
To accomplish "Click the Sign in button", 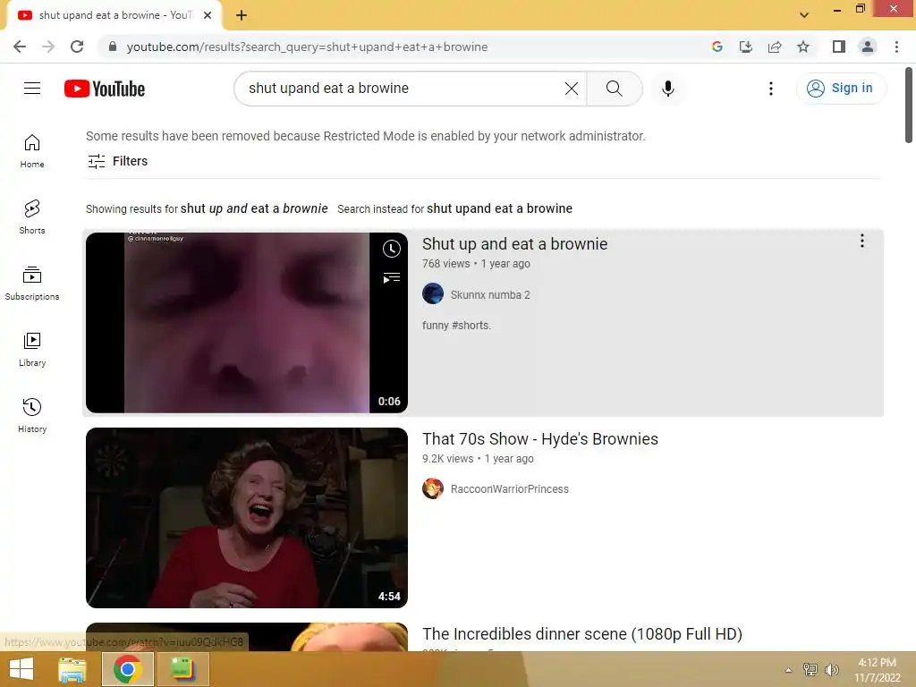I will (x=841, y=89).
